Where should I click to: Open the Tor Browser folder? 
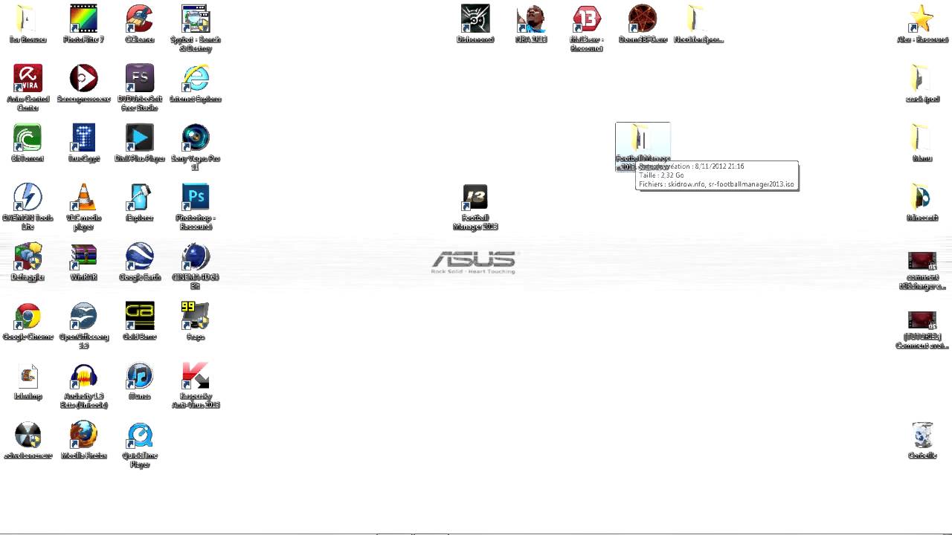tap(28, 19)
